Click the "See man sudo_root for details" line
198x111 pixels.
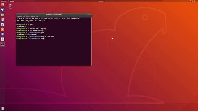31,21
